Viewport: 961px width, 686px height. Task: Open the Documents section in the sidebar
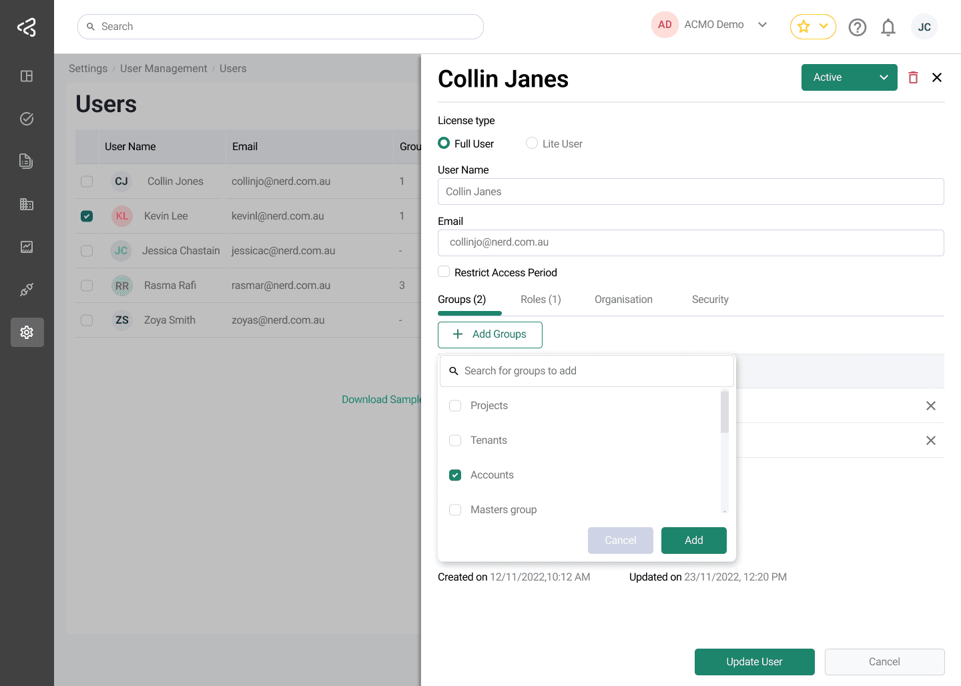(27, 161)
